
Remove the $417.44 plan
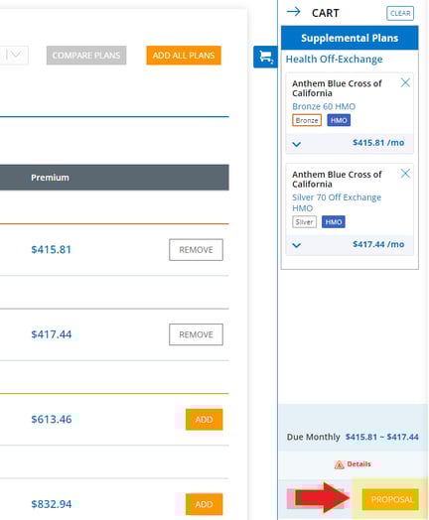196,334
